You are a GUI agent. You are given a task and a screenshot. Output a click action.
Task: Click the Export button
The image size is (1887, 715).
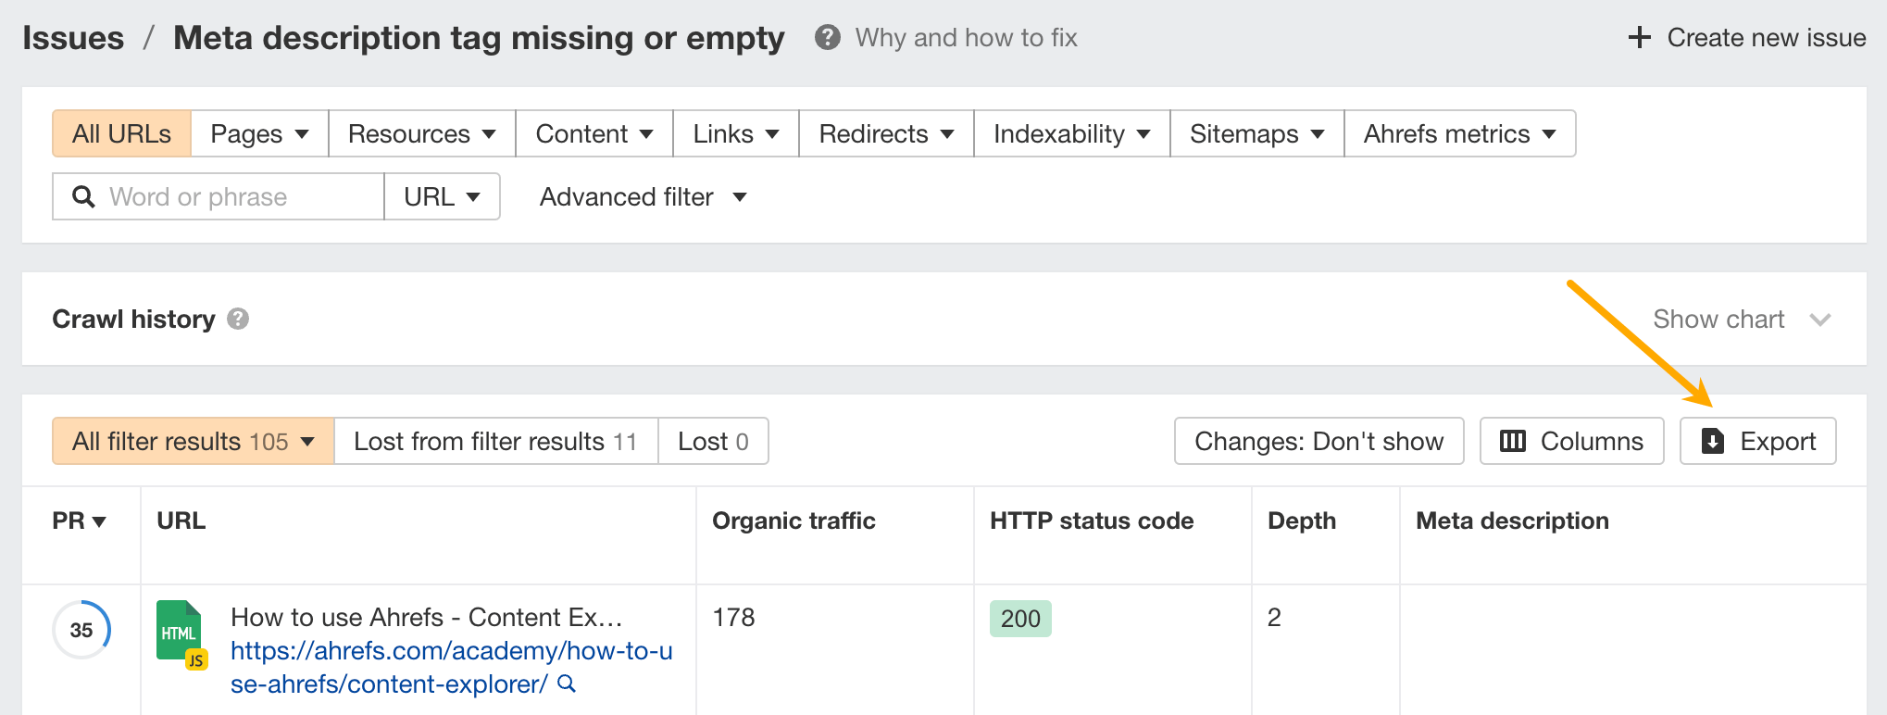pos(1758,442)
